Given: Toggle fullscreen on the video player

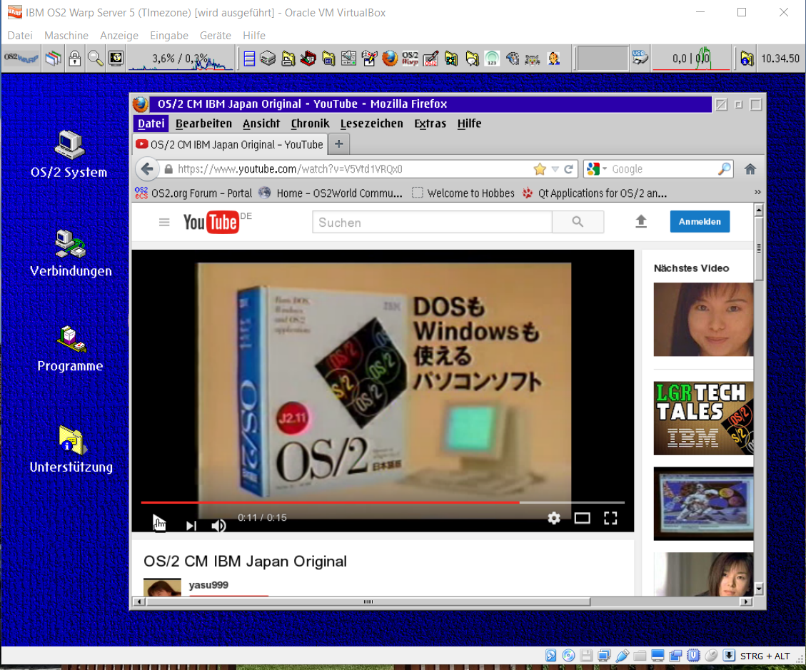Looking at the screenshot, I should click(x=610, y=518).
